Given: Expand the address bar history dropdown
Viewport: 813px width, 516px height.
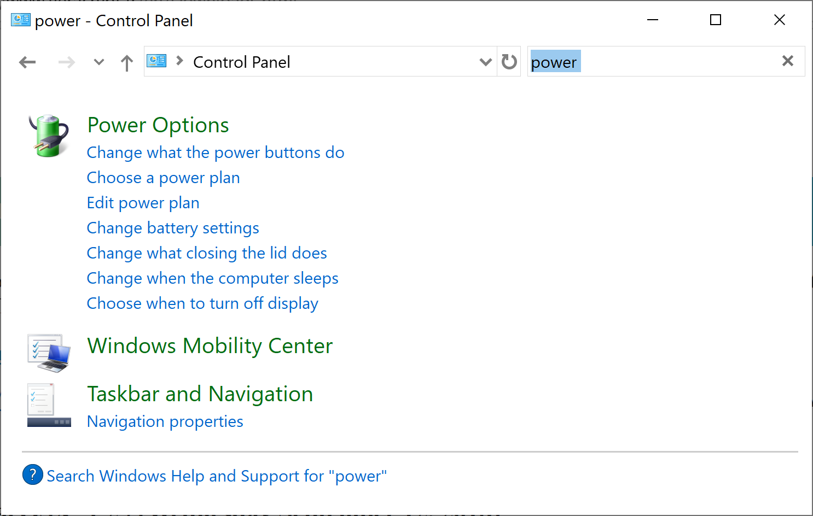Looking at the screenshot, I should pyautogui.click(x=485, y=62).
